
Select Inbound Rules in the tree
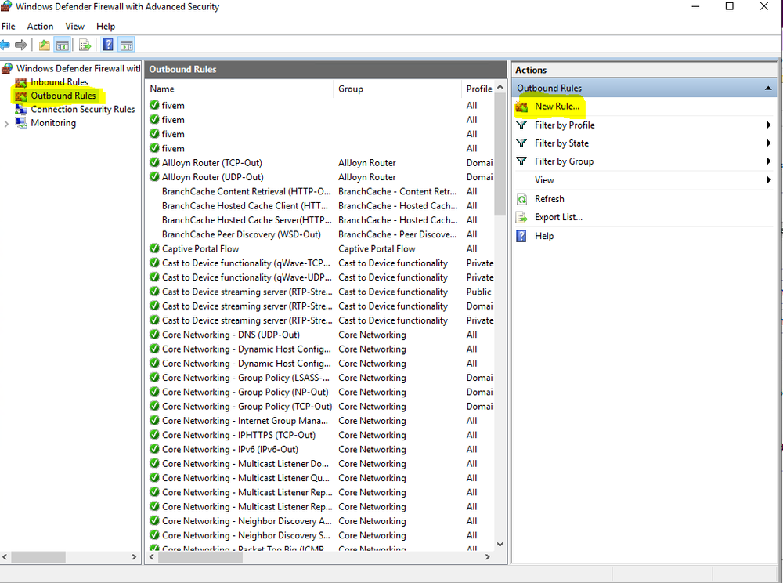(60, 82)
